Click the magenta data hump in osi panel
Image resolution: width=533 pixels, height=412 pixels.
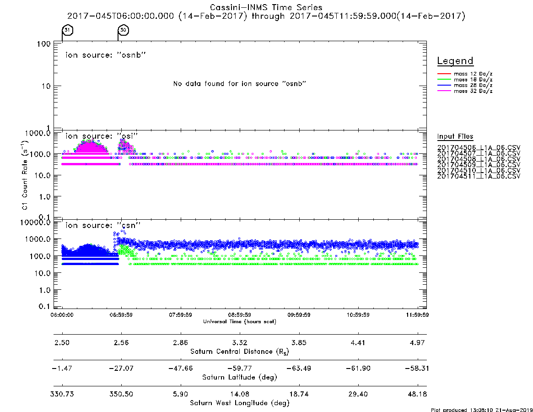point(90,147)
